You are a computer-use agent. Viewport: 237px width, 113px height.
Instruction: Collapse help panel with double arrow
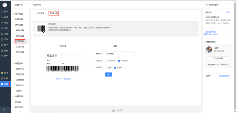click(231, 5)
